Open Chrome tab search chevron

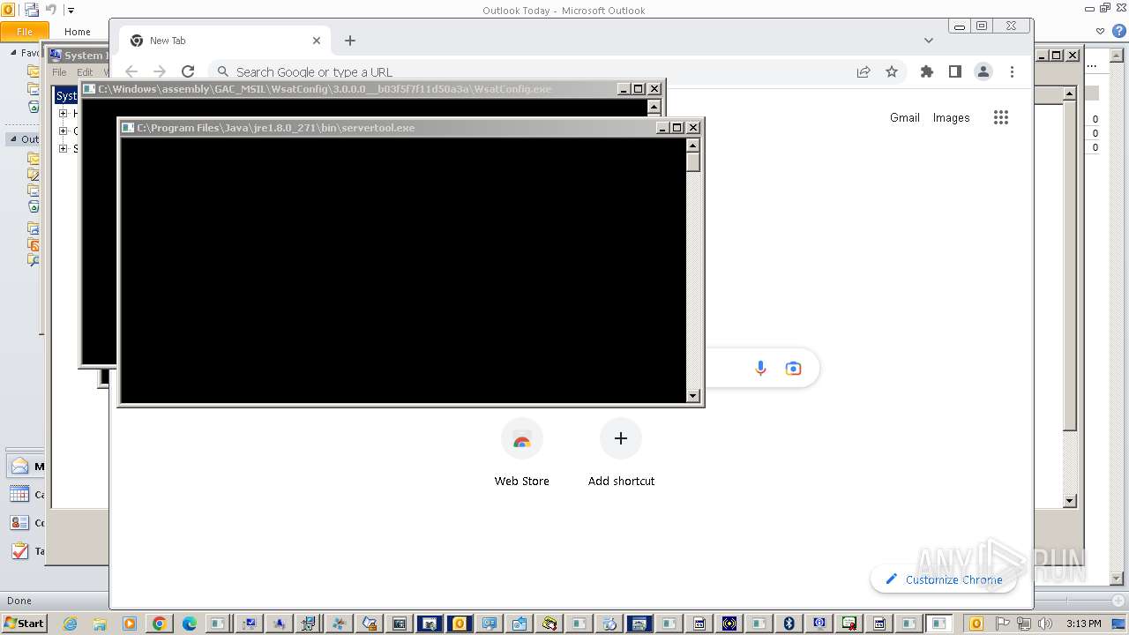tap(928, 41)
